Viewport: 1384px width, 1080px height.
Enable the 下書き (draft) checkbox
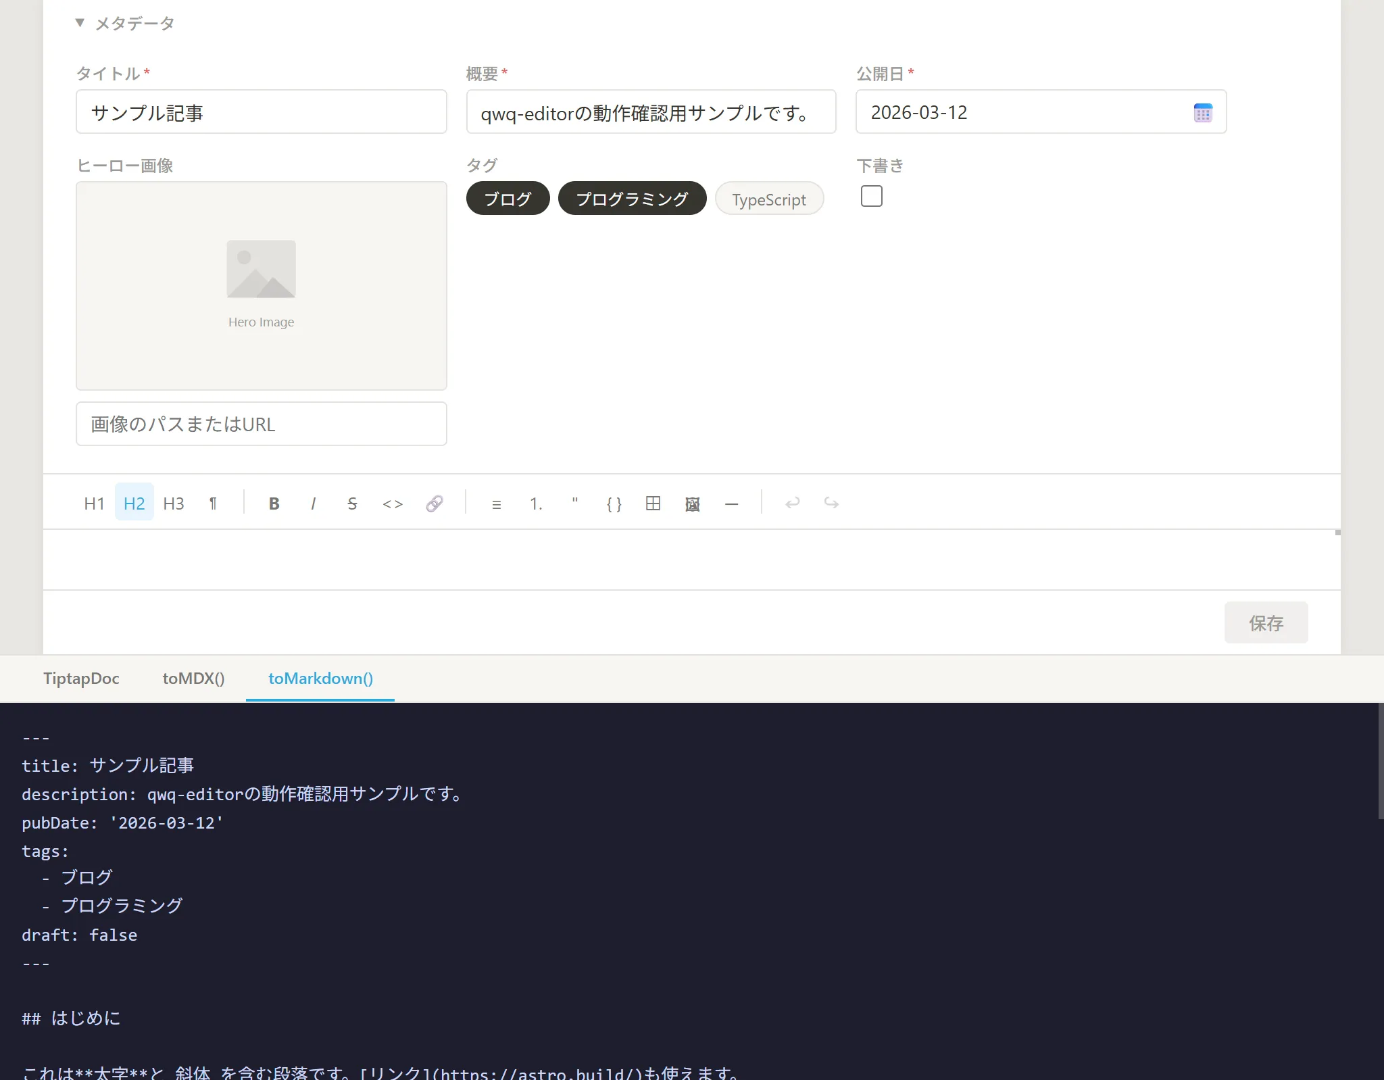click(x=871, y=196)
